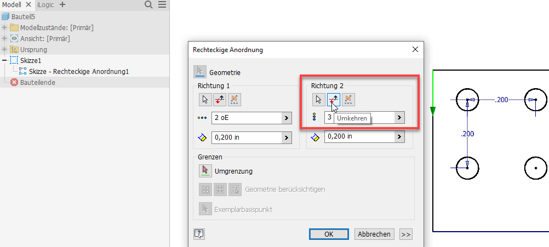Image resolution: width=549 pixels, height=247 pixels.
Task: Open the dialog help icon
Action: click(199, 234)
